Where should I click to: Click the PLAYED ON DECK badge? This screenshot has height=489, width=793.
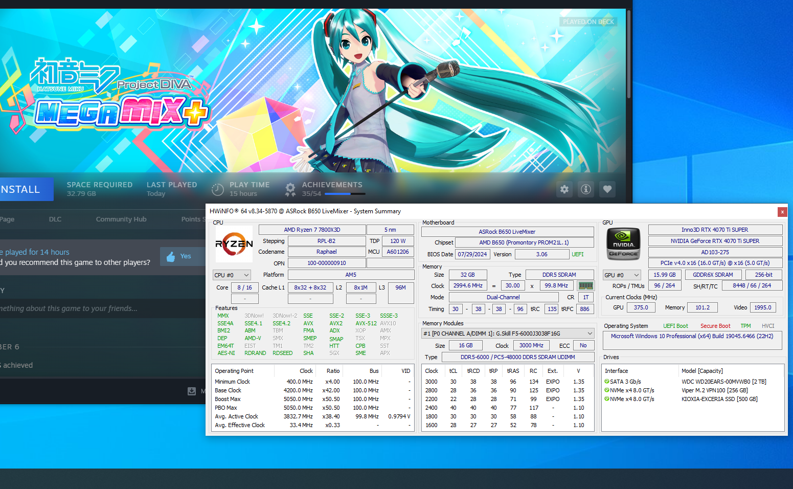pos(588,22)
